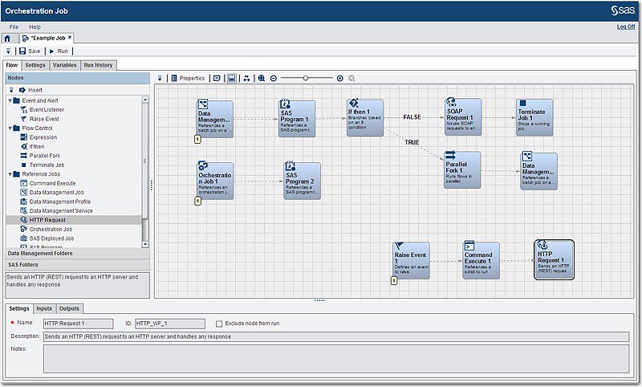Select the HTTP Request 1 node

pos(554,259)
